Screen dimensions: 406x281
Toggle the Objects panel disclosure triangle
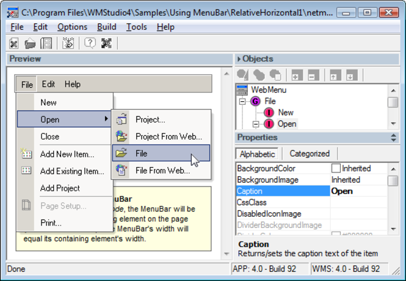pos(239,59)
